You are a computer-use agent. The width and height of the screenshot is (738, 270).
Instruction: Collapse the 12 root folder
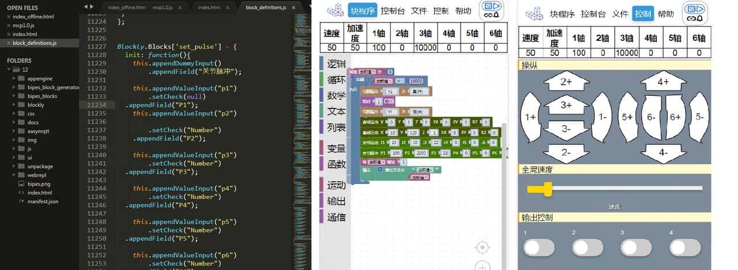point(9,69)
